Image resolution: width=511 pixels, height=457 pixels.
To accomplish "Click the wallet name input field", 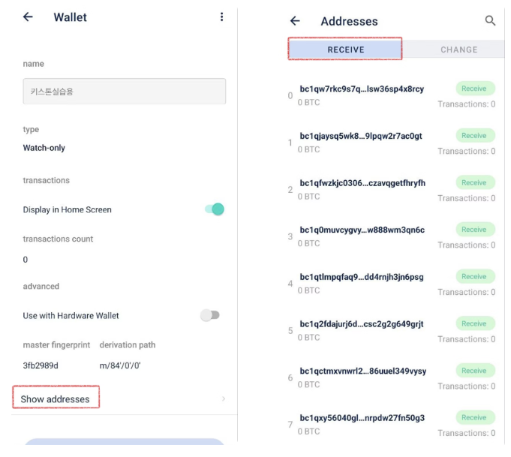I will 124,92.
